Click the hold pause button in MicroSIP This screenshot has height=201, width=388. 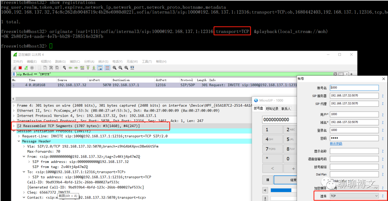click(268, 180)
